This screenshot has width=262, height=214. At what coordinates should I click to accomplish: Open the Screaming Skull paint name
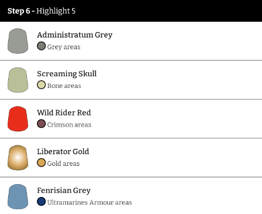67,74
